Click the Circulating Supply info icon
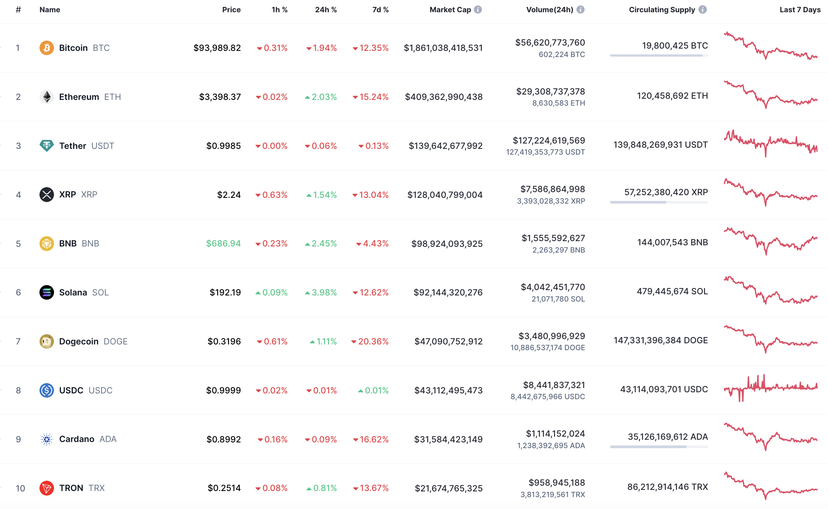 pos(702,10)
